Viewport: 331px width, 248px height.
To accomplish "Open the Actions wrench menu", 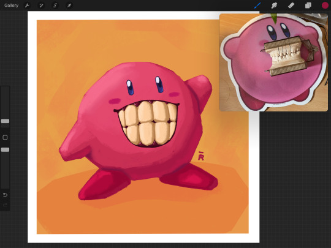I will (27, 6).
